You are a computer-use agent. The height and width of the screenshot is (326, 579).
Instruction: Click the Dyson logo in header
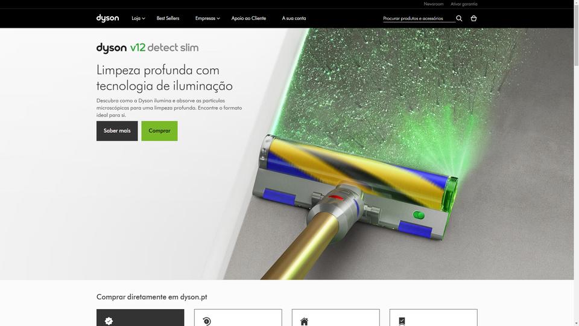[x=107, y=18]
